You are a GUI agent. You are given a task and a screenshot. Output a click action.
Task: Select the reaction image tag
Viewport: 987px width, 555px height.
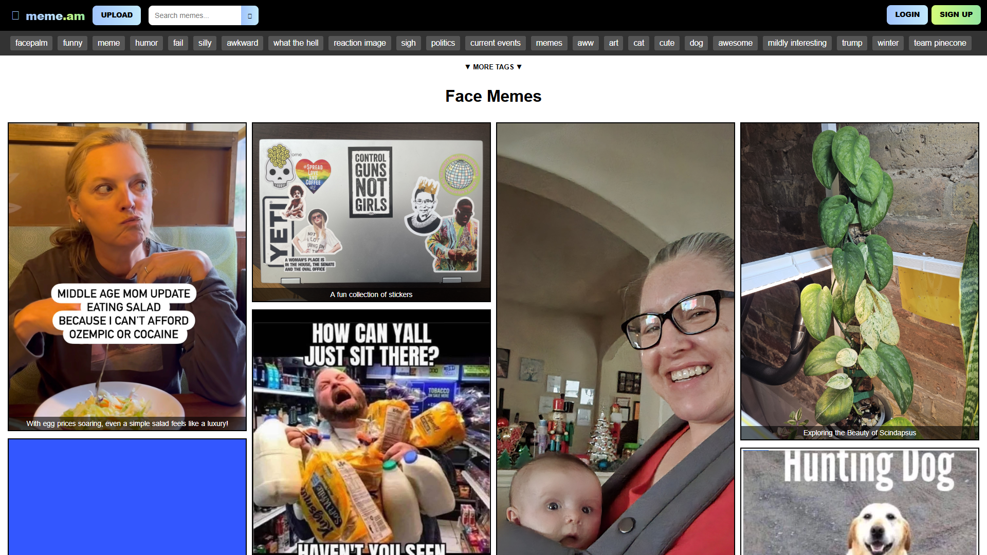pyautogui.click(x=360, y=43)
